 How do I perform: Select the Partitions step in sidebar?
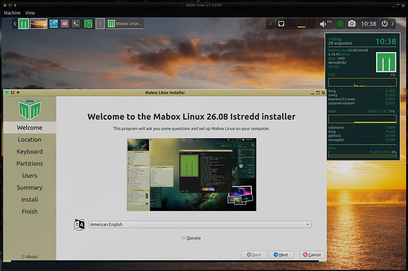coord(30,164)
